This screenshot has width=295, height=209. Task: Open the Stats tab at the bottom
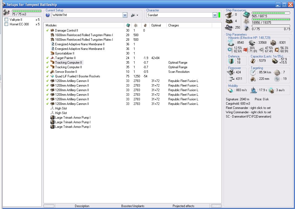pyautogui.click(x=216, y=206)
